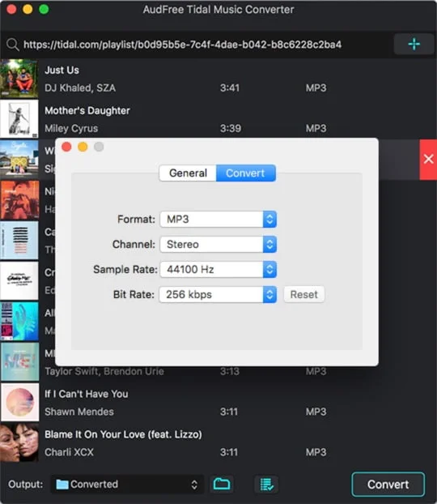Click the Mother's Daughter album cover

(19, 119)
